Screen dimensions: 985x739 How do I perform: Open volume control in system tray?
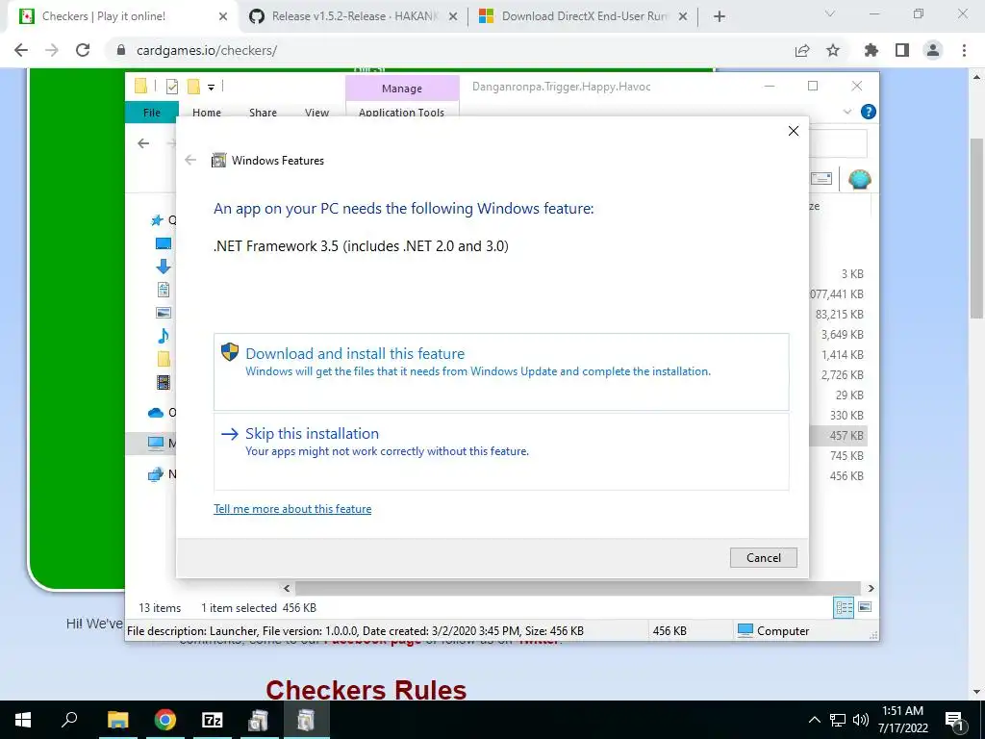861,720
